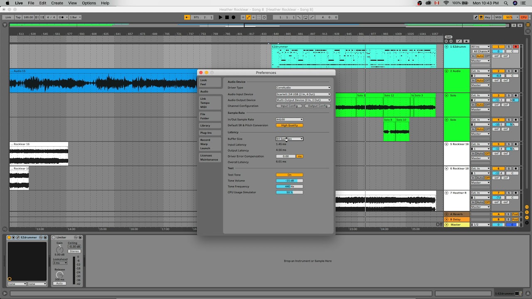The image size is (532, 299).
Task: Click the Stop button in transport
Action: pos(227,17)
